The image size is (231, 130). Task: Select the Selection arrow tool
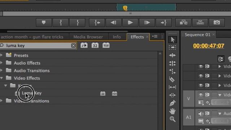173,40
